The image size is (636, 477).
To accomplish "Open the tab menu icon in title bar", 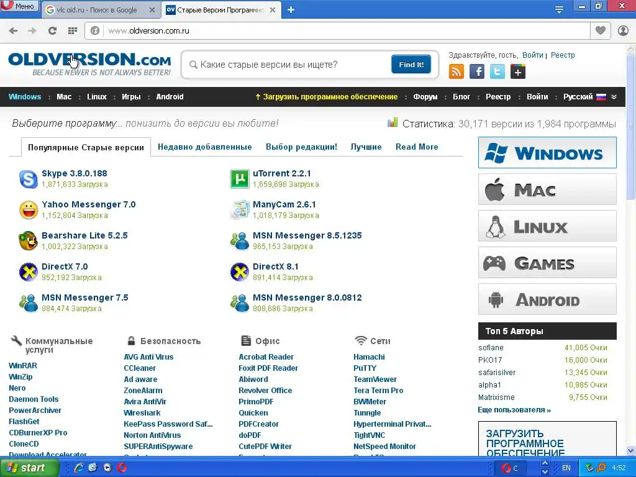I will coord(559,10).
